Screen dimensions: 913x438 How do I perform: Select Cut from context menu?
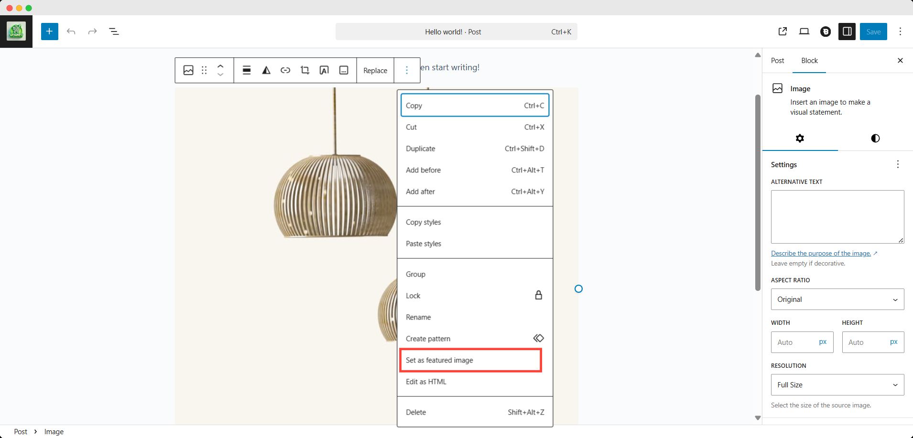tap(475, 127)
